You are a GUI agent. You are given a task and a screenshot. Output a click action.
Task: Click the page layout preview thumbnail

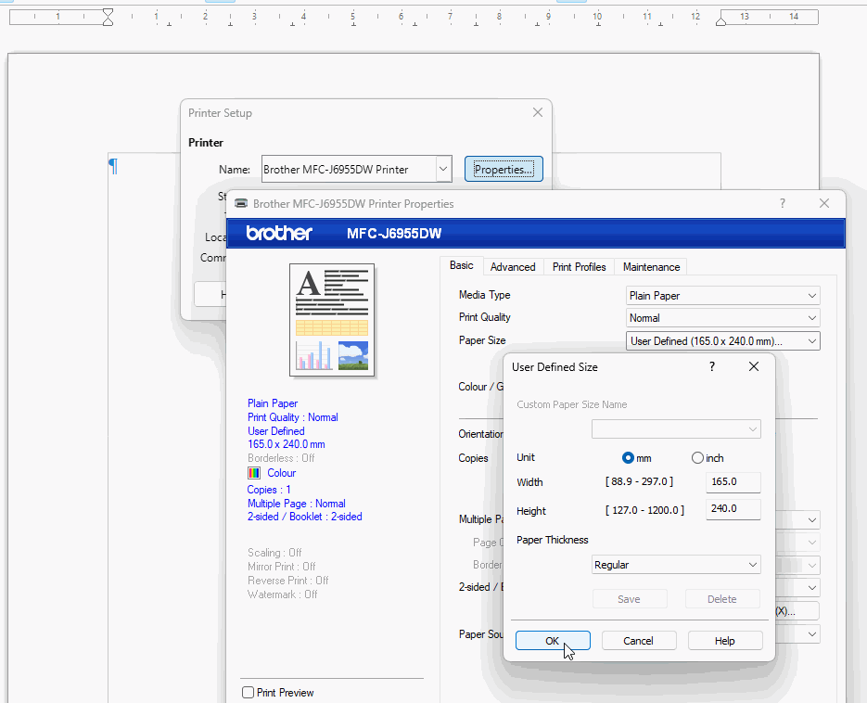pyautogui.click(x=332, y=320)
